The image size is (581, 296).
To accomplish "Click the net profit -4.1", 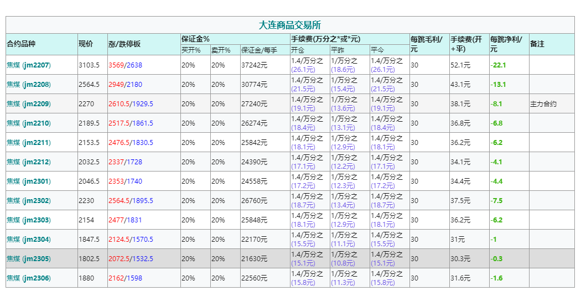I will pos(496,162).
